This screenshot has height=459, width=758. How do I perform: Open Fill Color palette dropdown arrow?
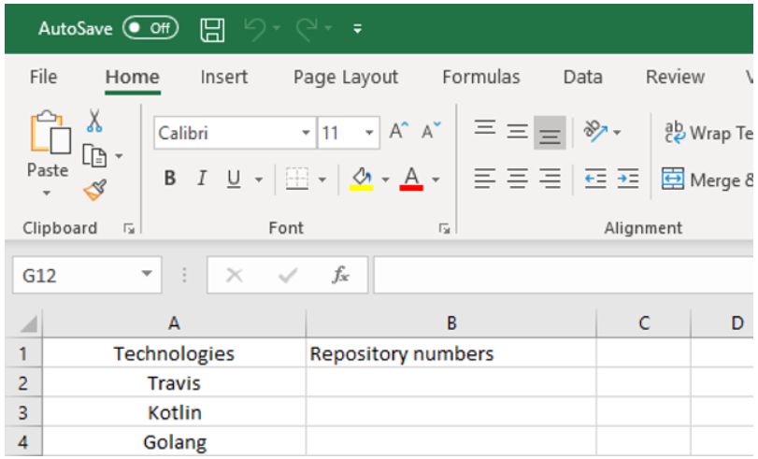(385, 179)
